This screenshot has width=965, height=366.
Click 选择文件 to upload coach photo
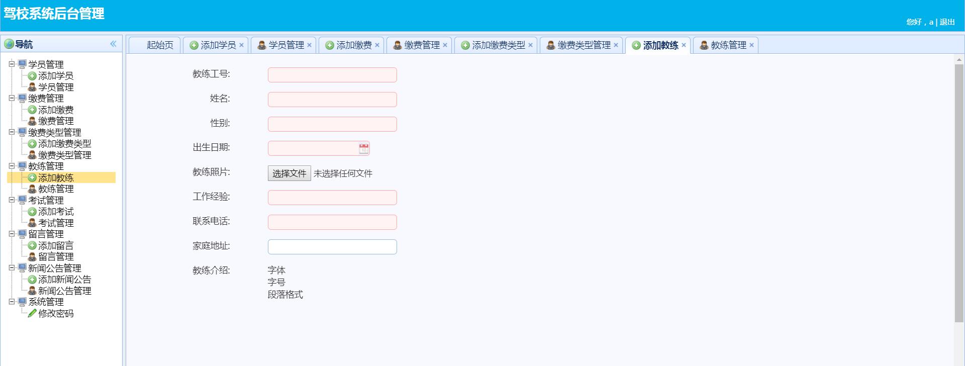click(289, 173)
